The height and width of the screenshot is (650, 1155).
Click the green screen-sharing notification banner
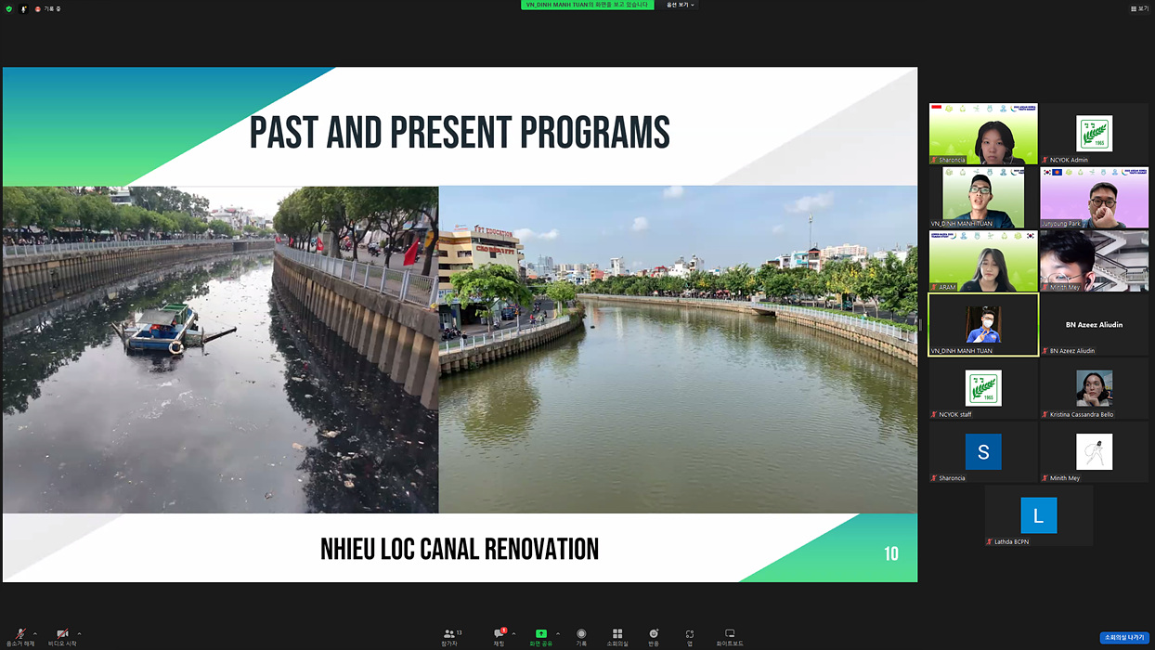(x=587, y=5)
